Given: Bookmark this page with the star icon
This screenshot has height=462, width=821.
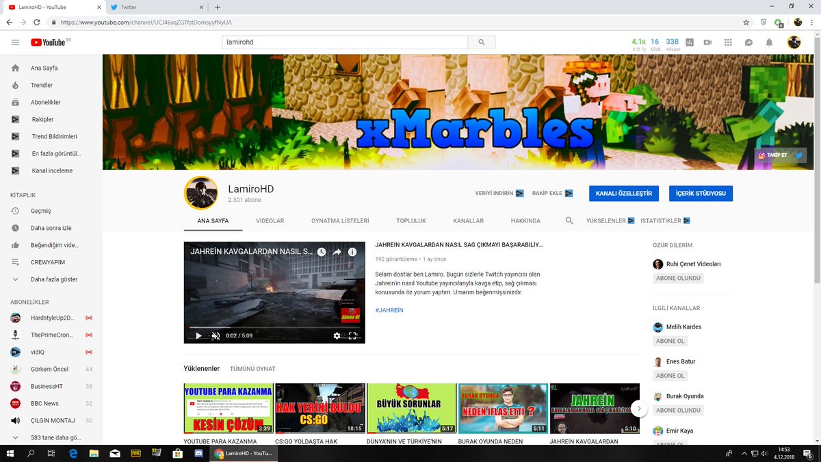Looking at the screenshot, I should click(746, 22).
